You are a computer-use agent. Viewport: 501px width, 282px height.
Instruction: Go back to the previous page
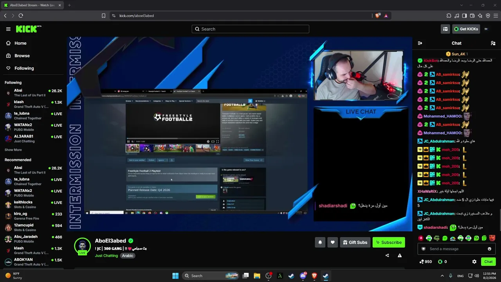5,16
